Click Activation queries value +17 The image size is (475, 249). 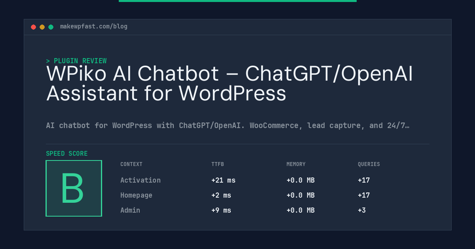[364, 180]
